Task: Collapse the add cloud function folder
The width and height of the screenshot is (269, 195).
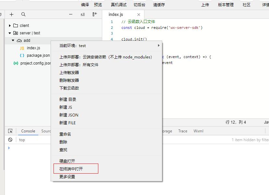Action: tap(13, 41)
